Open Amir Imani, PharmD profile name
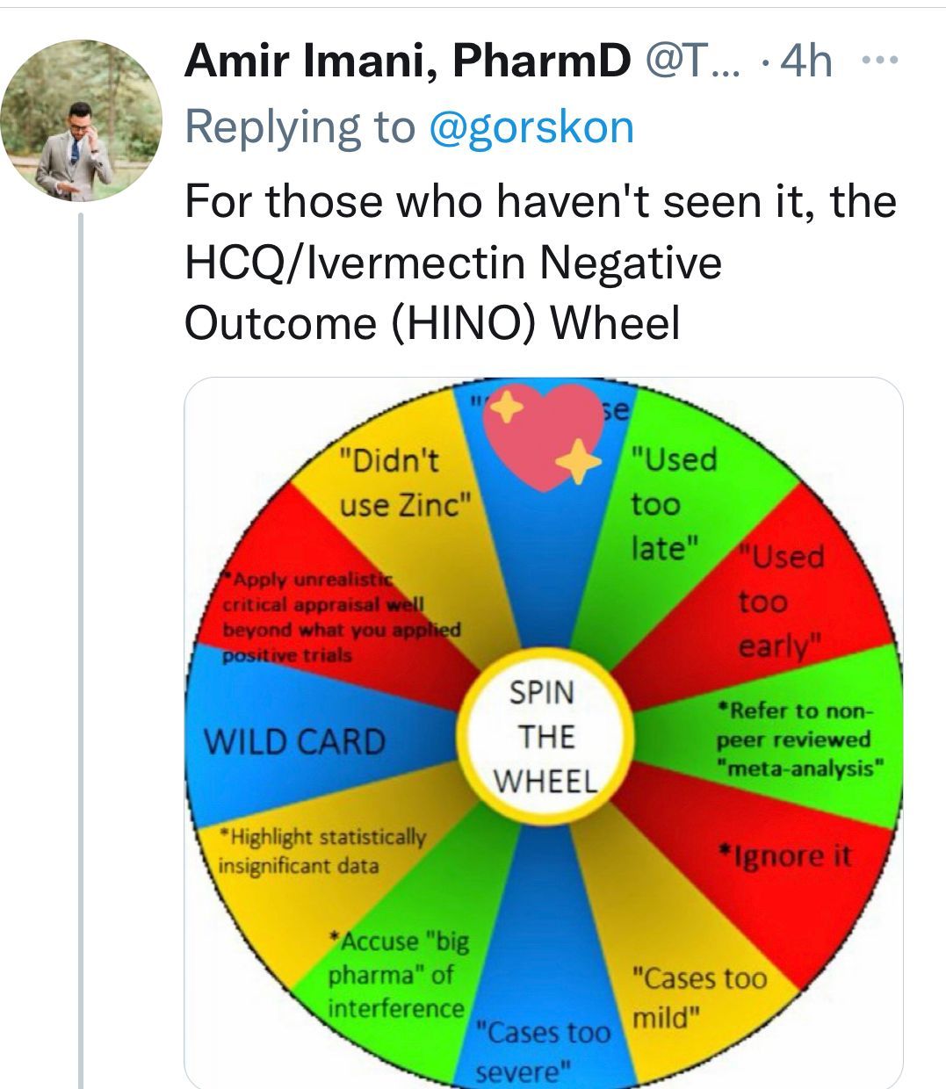 [407, 61]
